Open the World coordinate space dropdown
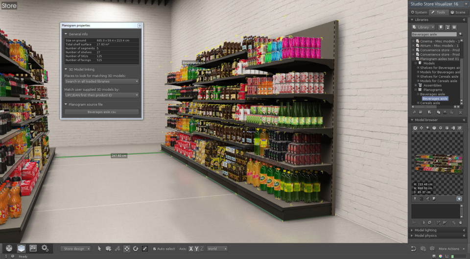Image resolution: width=470 pixels, height=259 pixels. coord(217,249)
